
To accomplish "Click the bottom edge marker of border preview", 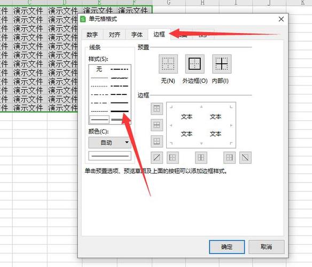I will point(201,143).
